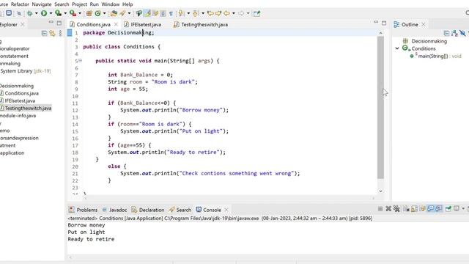Toggle Mark Occurrences highlighter icon
This screenshot has width=469, height=264.
click(x=147, y=13)
